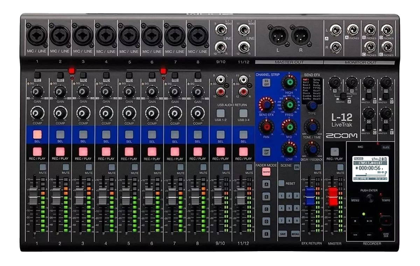Screen dimensions: 420x266
Task: Select MASTER fader mode button
Action: click(x=266, y=172)
